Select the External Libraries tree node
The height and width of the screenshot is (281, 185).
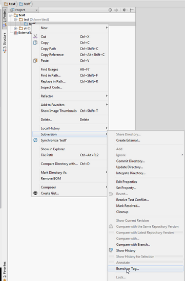[23, 33]
